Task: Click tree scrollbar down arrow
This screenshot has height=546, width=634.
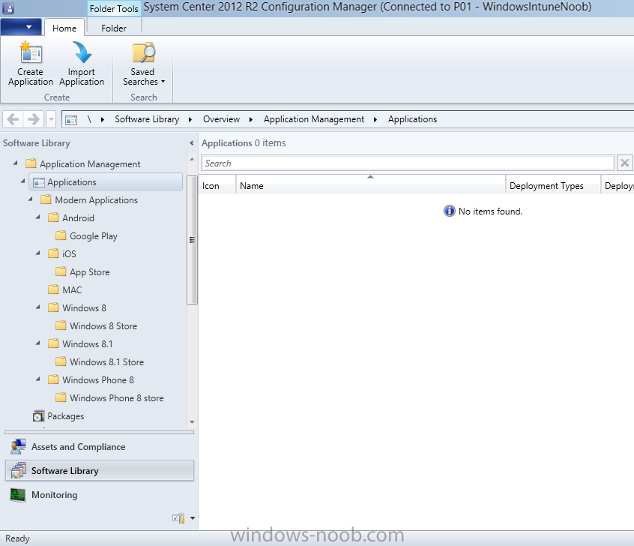Action: tap(192, 421)
